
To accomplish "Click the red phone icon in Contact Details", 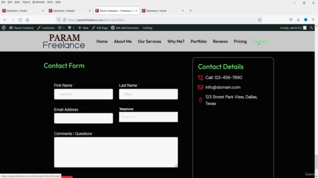I will (200, 78).
